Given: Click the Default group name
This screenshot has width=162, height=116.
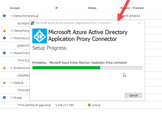Looking at the screenshot, I should [x=18, y=83].
